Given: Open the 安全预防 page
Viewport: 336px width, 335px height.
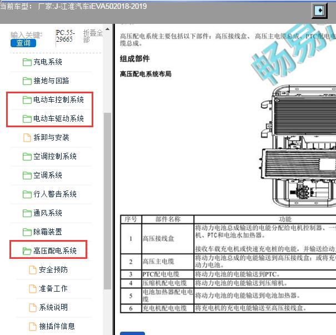Looking at the screenshot, I should click(x=53, y=269).
